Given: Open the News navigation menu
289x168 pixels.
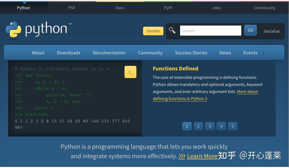Looking at the screenshot, I should coord(225,53).
